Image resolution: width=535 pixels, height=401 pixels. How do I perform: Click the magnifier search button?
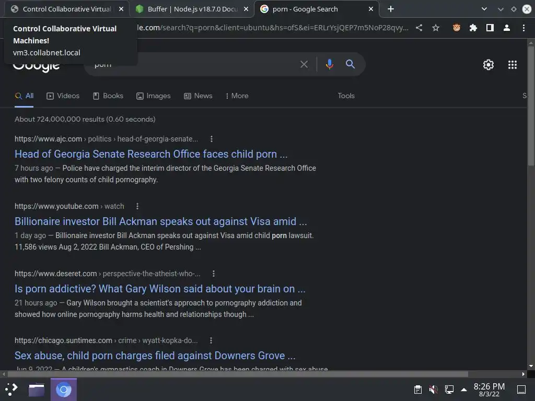coord(350,64)
